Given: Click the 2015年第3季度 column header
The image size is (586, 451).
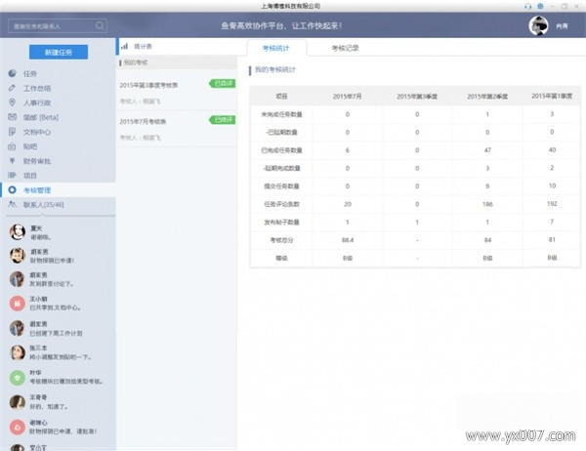Looking at the screenshot, I should pos(417,97).
